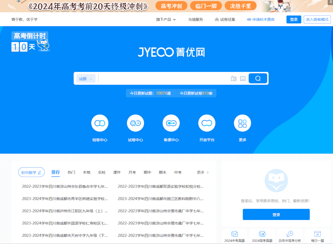Click 申请校本题库 link
This screenshot has height=244, width=333.
pos(261,20)
